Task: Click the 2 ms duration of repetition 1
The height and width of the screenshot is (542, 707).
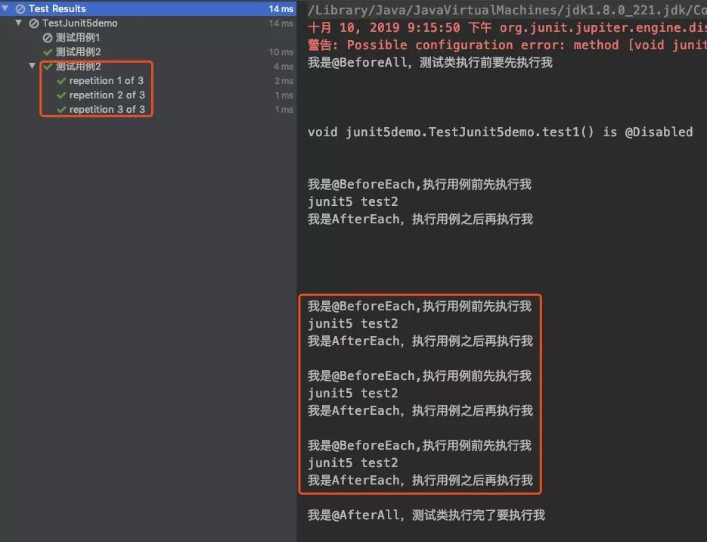Action: 284,81
